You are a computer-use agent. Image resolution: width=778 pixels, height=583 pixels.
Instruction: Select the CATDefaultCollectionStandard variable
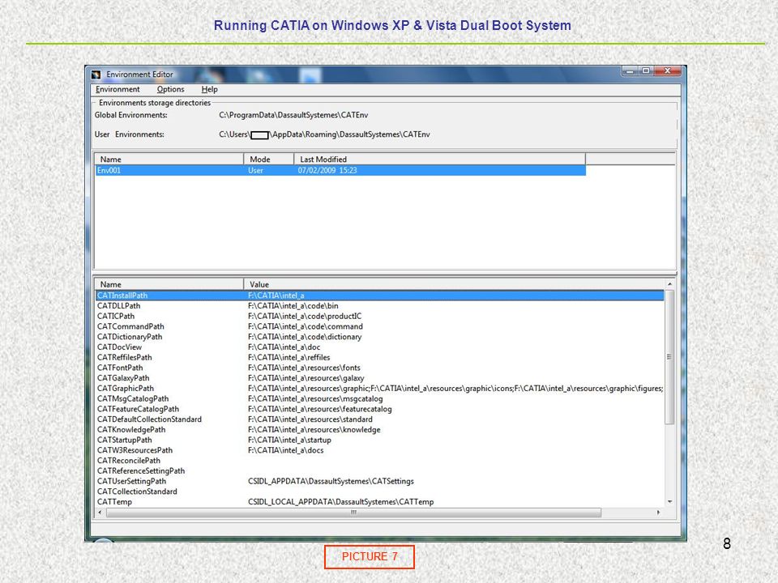(149, 419)
